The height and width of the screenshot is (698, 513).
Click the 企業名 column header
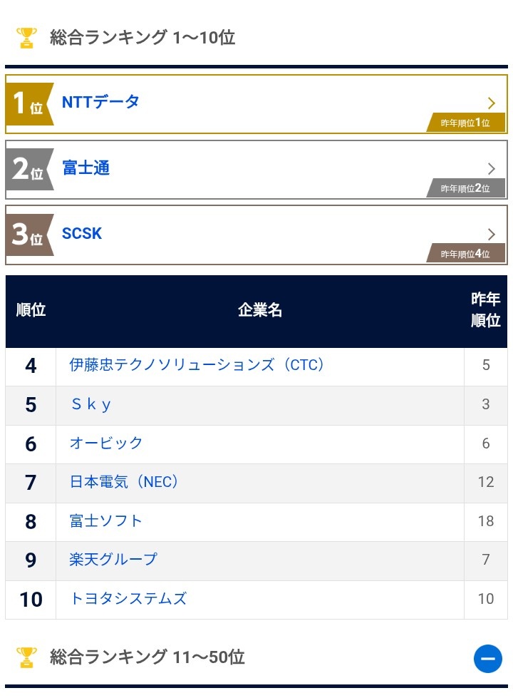click(x=260, y=310)
